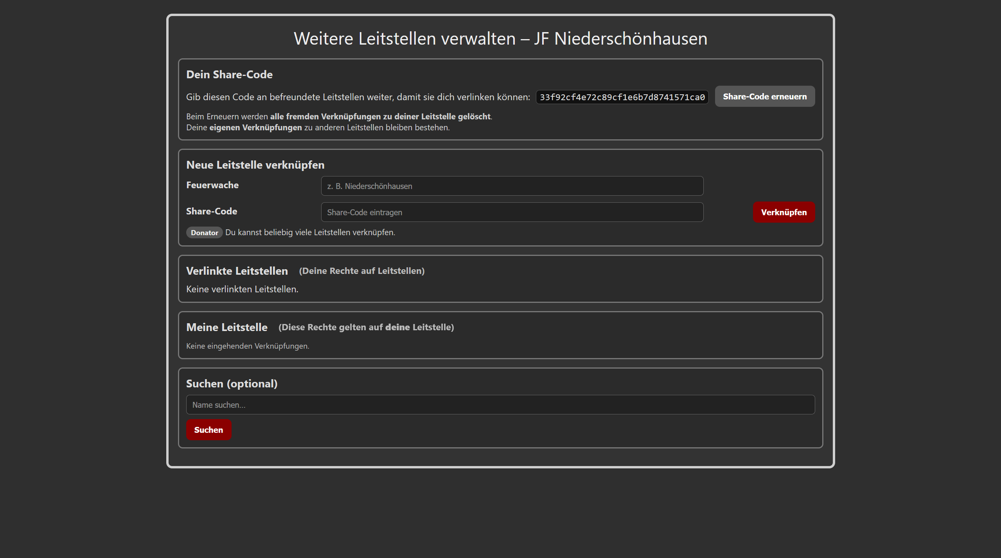Click the Neue Leitstelle verknüpfen heading
Screen dimensions: 1001x558
[255, 165]
